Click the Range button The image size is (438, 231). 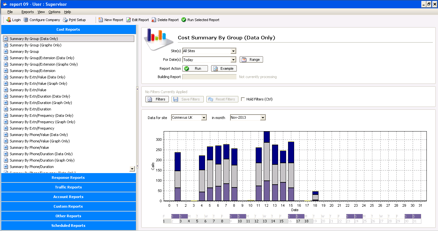(251, 60)
